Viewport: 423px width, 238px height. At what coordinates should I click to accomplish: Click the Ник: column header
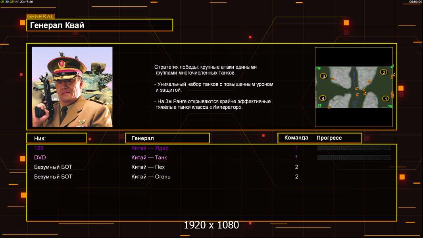pyautogui.click(x=57, y=138)
